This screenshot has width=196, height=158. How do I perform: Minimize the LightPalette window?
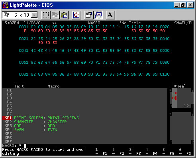pyautogui.click(x=176, y=5)
